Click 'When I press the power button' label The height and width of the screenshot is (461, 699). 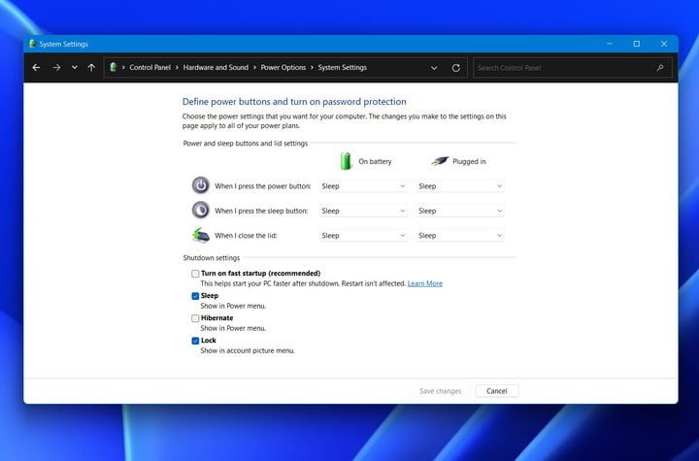point(262,186)
